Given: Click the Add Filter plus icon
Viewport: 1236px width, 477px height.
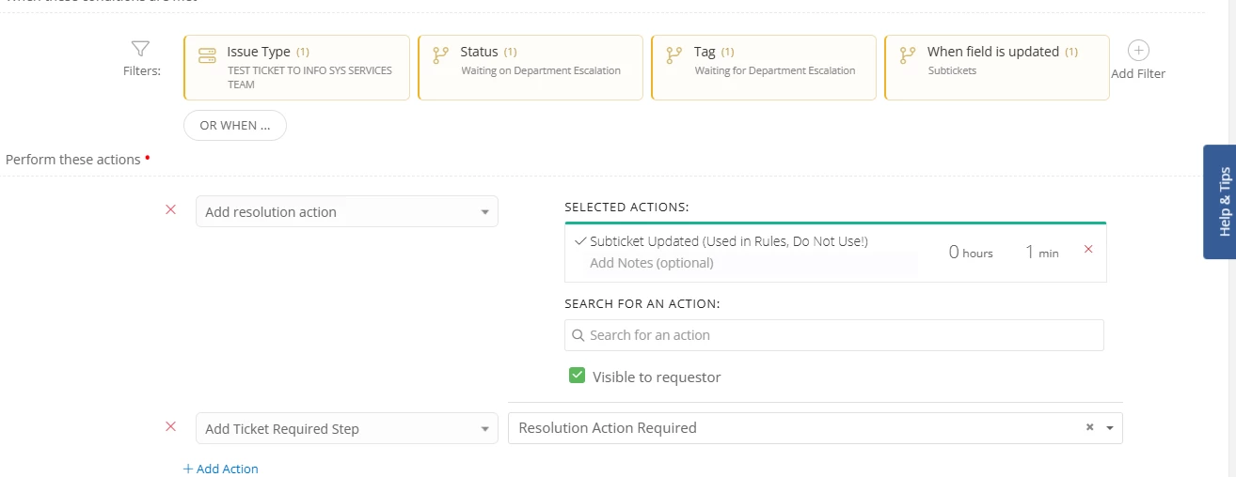Looking at the screenshot, I should click(1138, 51).
